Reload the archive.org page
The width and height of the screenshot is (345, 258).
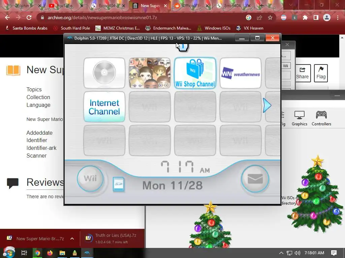29,17
